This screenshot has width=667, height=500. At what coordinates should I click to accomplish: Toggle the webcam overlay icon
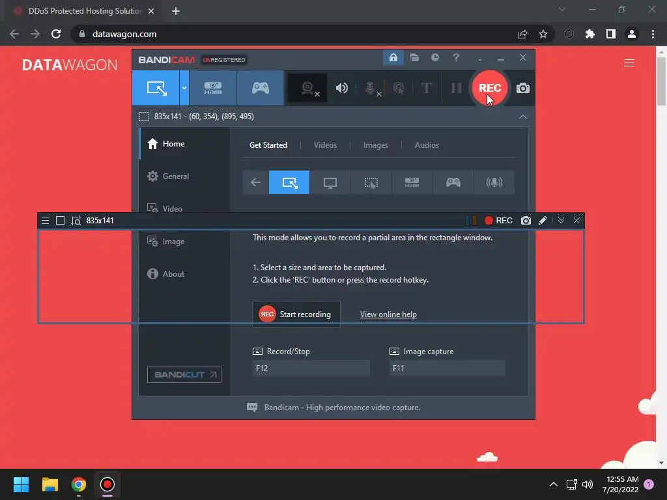pyautogui.click(x=307, y=88)
